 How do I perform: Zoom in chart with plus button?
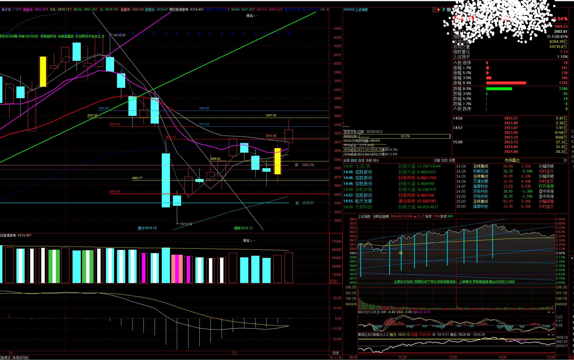(331, 358)
